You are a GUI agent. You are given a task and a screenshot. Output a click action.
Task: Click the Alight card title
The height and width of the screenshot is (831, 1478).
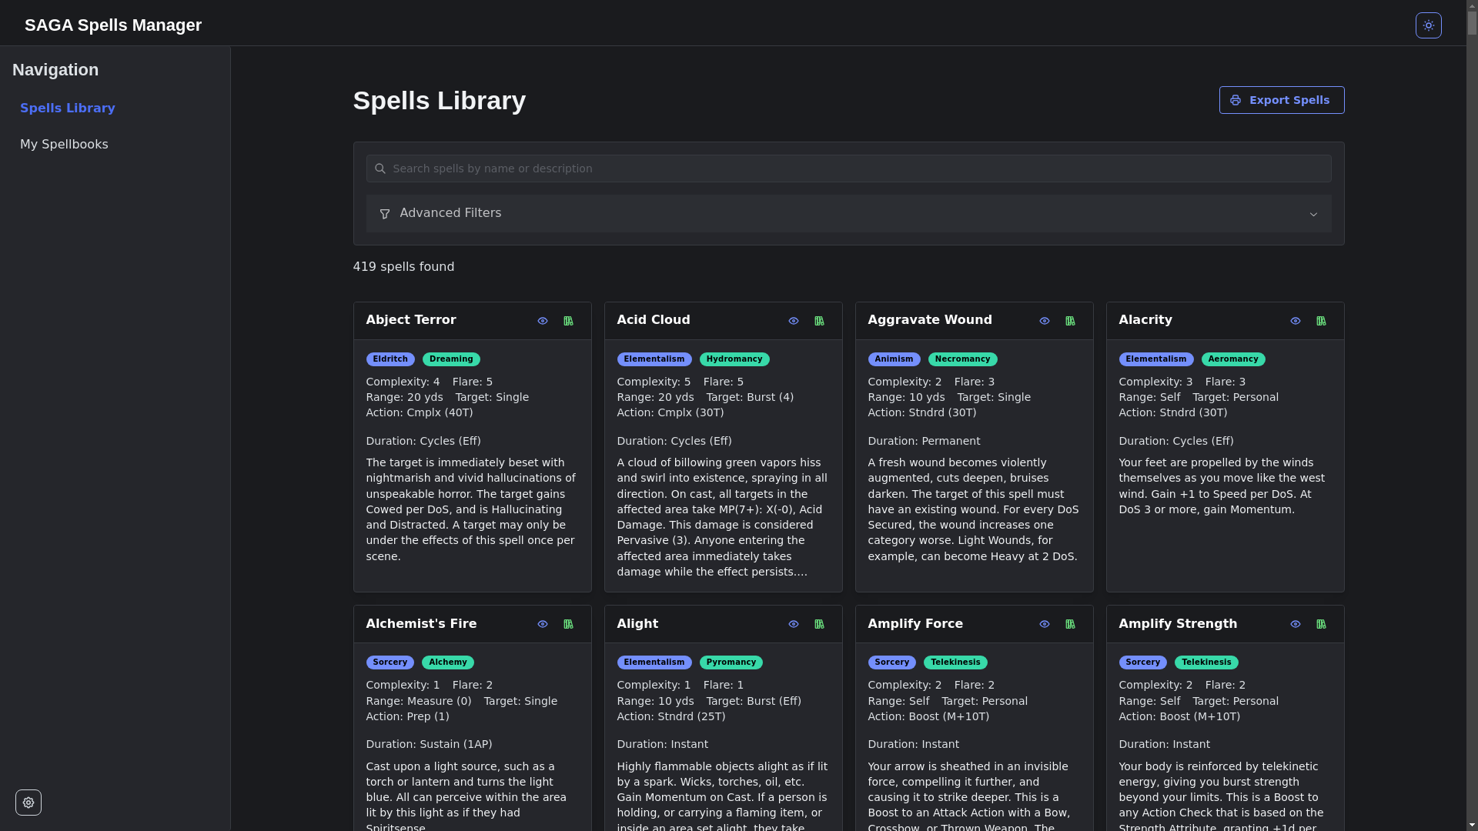pyautogui.click(x=637, y=624)
